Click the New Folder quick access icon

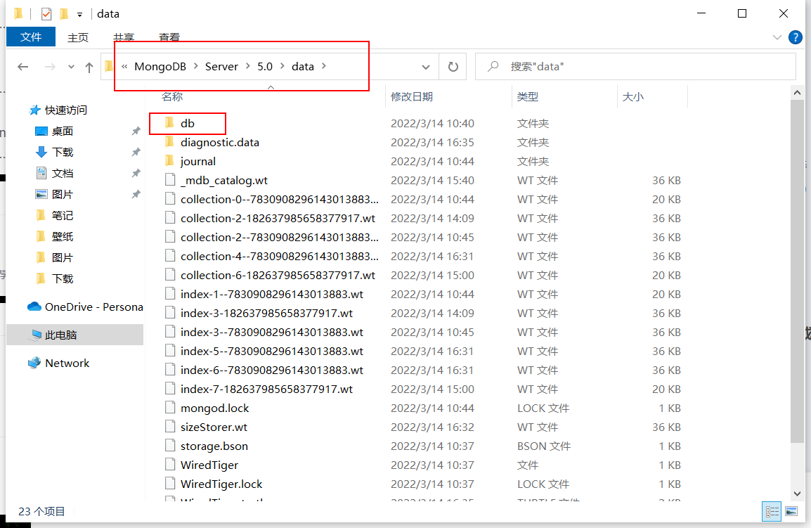pos(64,13)
